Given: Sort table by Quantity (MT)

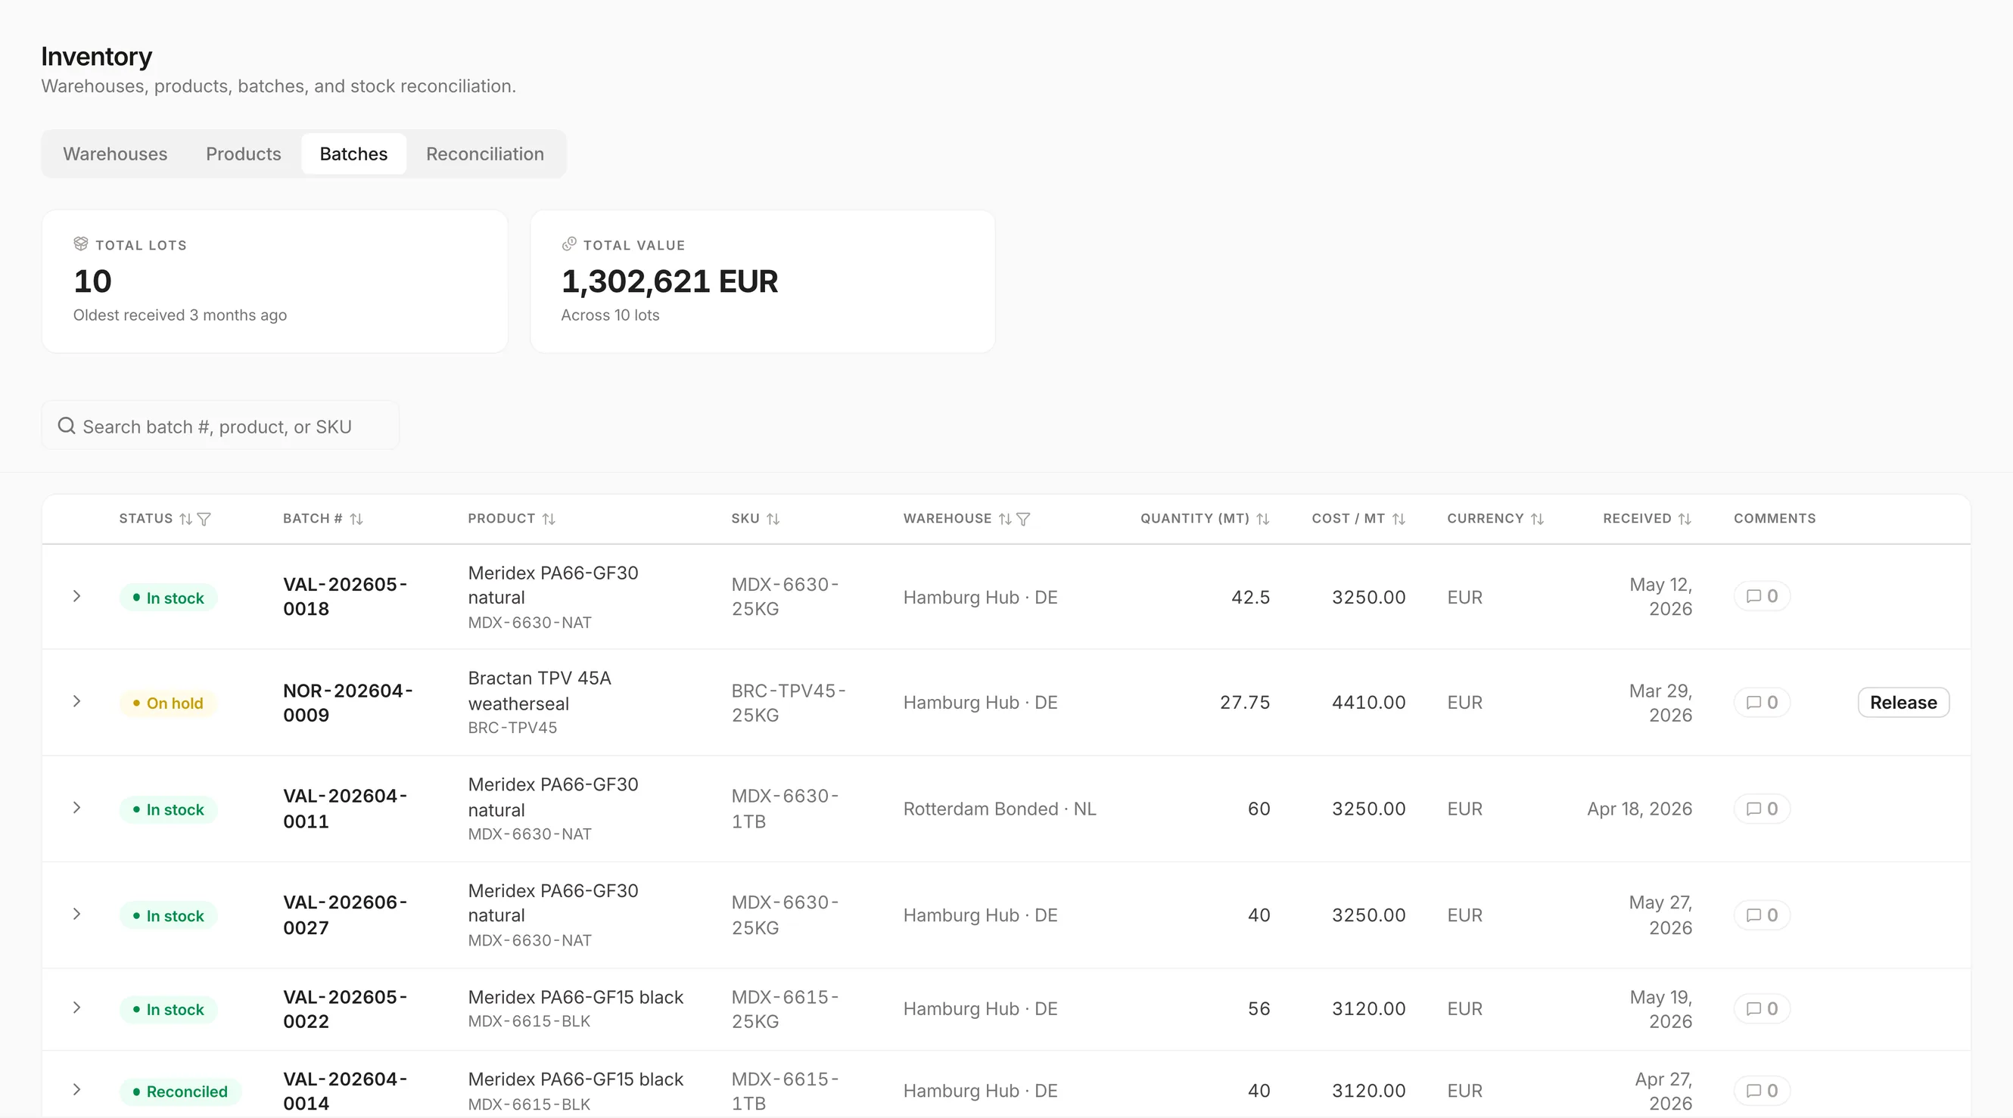Looking at the screenshot, I should tap(1263, 519).
